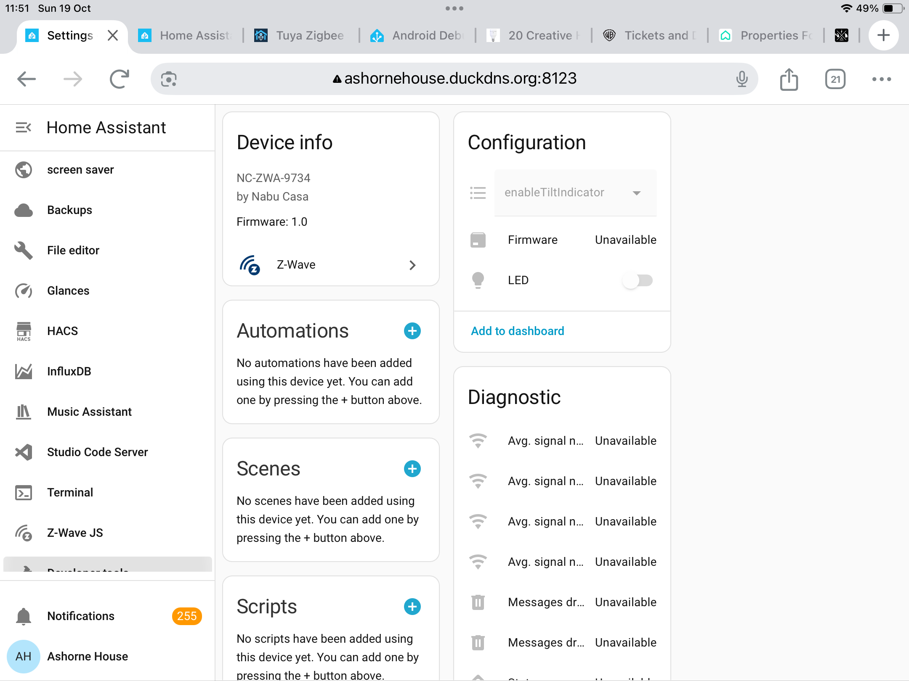Screen dimensions: 909x681
Task: Open the browser three-dots menu
Action: (881, 79)
